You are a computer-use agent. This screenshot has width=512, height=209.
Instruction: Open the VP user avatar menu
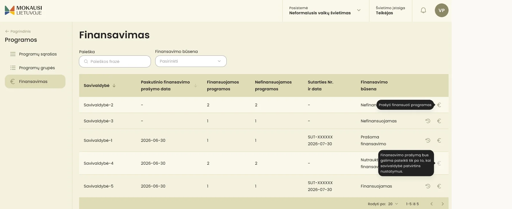pyautogui.click(x=441, y=10)
